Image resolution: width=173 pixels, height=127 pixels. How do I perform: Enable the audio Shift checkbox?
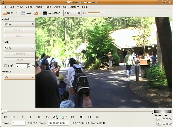pyautogui.click(x=6, y=66)
